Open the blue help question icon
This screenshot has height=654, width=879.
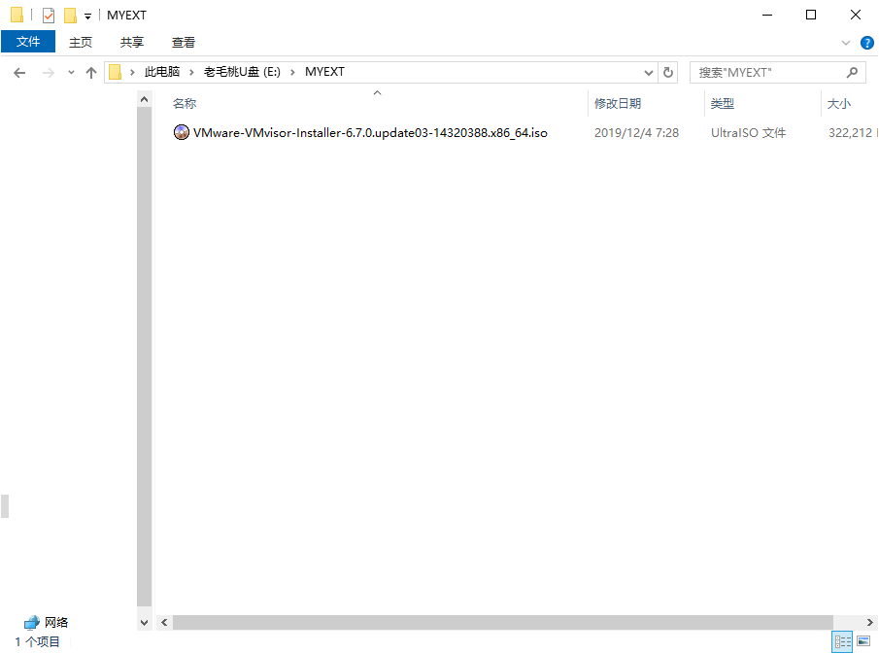(x=866, y=43)
